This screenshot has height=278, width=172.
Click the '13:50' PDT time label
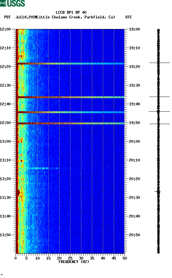(5, 235)
